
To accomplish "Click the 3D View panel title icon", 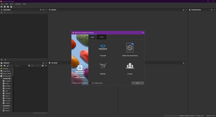I will click(49, 63).
